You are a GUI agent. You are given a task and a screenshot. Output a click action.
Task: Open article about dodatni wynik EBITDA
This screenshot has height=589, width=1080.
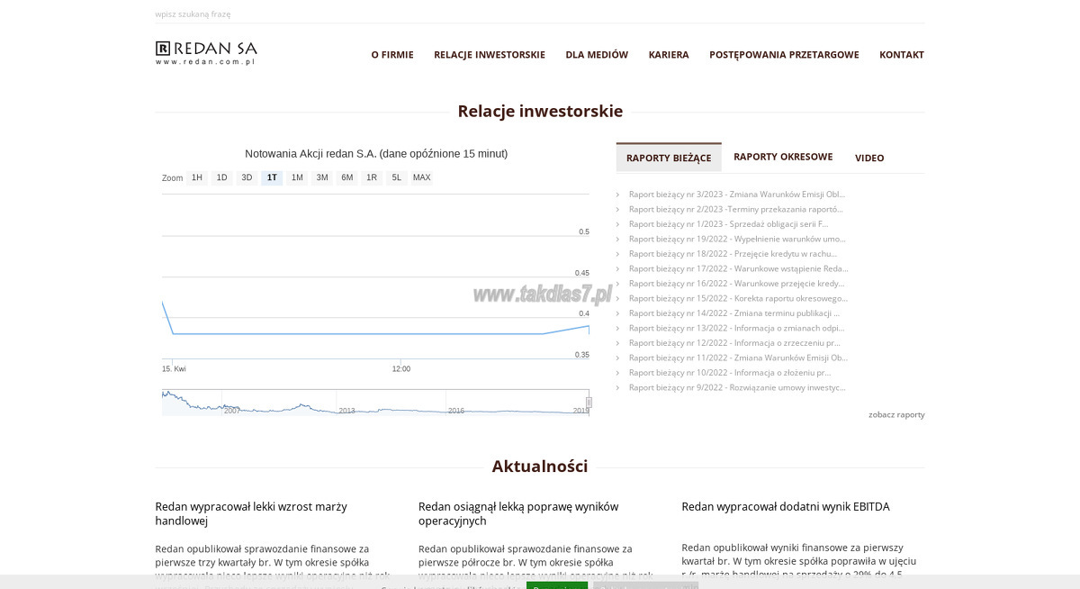(786, 507)
